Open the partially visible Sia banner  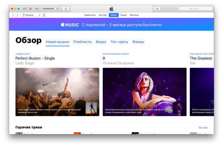pos(202,92)
